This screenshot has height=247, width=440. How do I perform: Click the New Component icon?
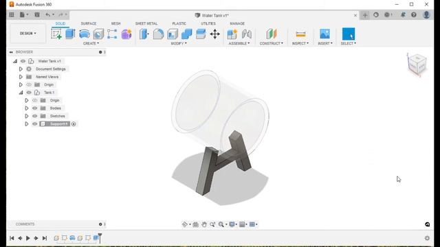[232, 34]
